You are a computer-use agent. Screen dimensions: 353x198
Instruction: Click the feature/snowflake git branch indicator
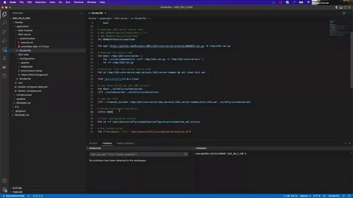14,196
